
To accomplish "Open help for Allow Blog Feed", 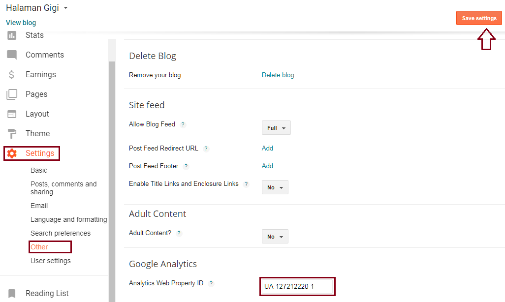I will [183, 125].
